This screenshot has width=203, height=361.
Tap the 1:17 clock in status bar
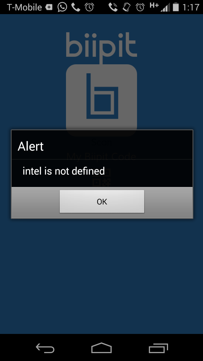pyautogui.click(x=191, y=7)
